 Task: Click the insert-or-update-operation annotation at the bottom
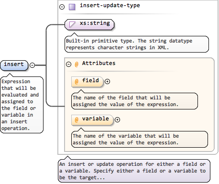tap(134, 171)
